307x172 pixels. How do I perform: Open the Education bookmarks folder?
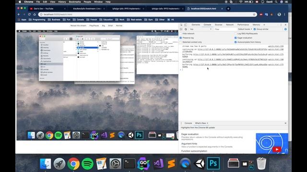(x=106, y=20)
